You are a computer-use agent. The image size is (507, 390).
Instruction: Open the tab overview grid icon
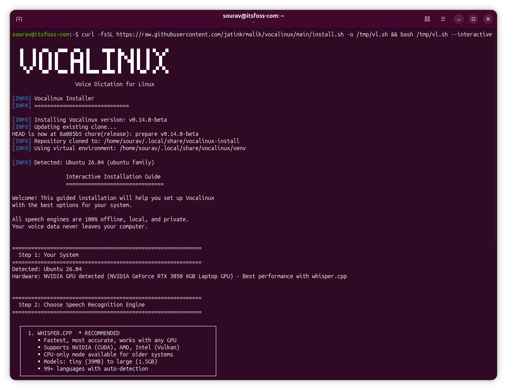click(427, 19)
